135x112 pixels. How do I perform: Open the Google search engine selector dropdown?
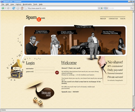tap(106, 8)
